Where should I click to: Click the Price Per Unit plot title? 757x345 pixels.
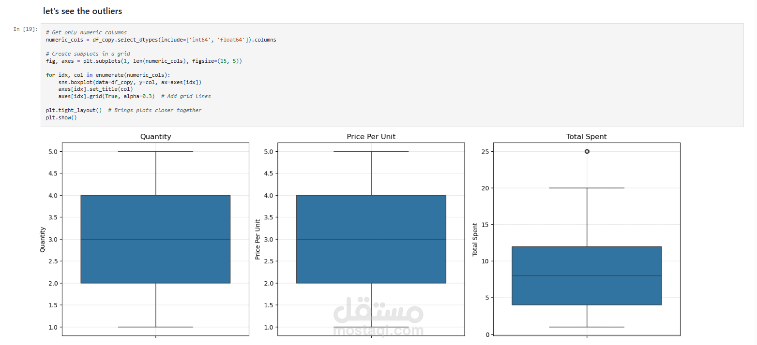click(371, 137)
